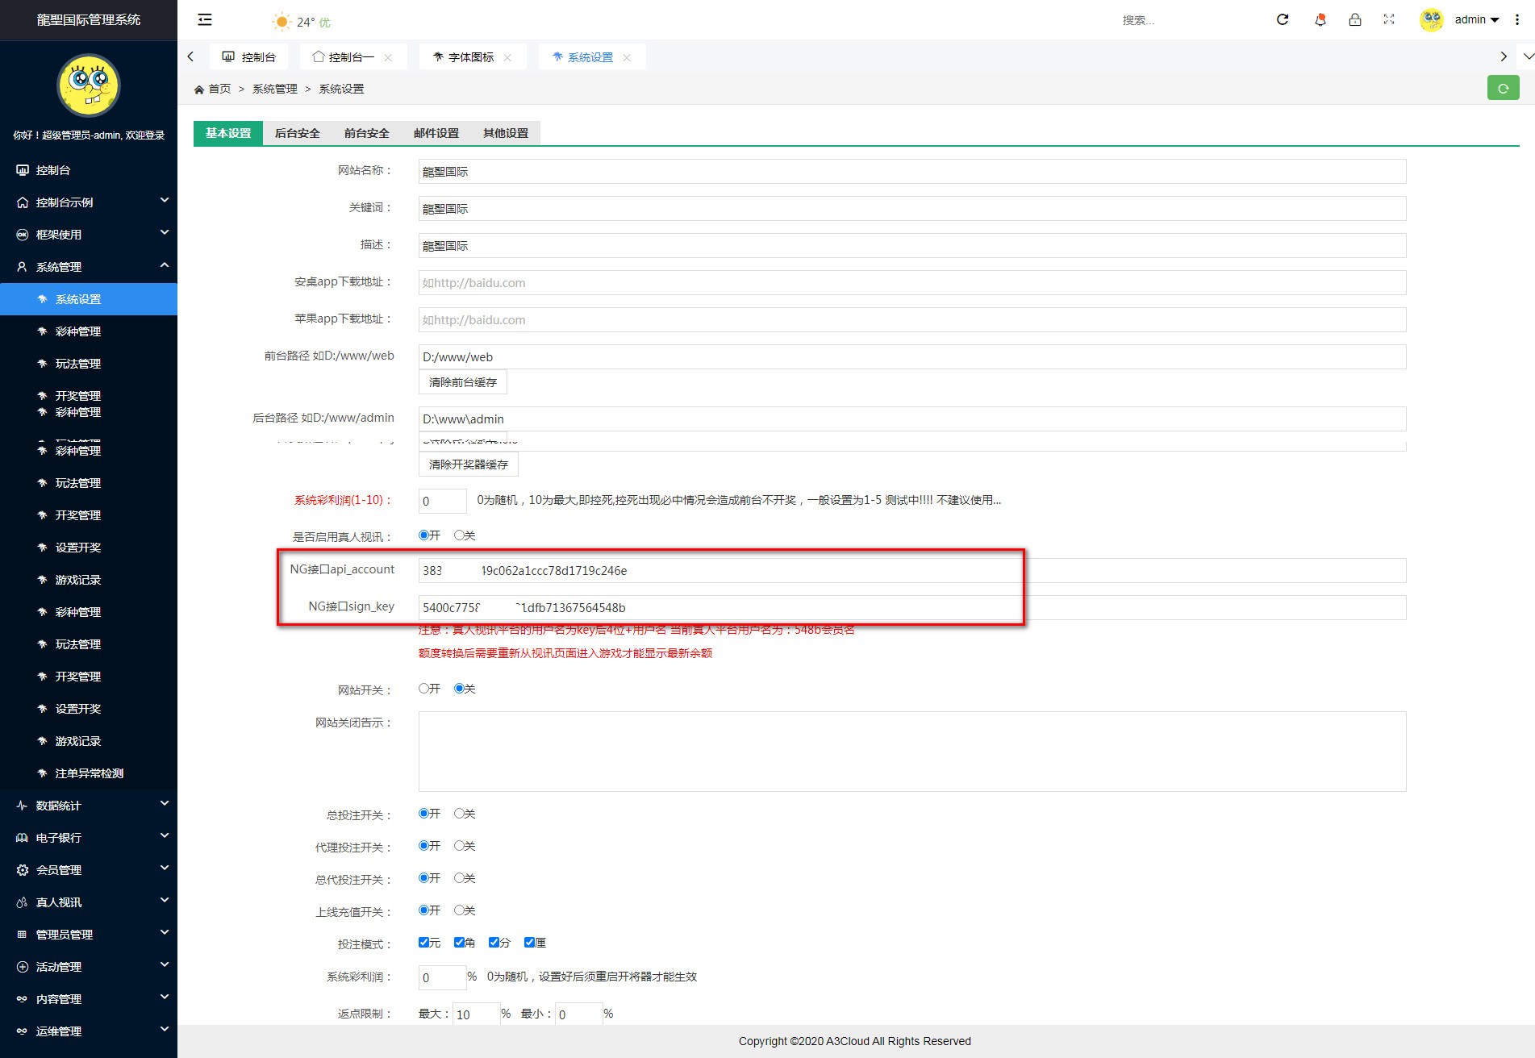Click the green page reload button
The image size is (1535, 1058).
point(1502,88)
